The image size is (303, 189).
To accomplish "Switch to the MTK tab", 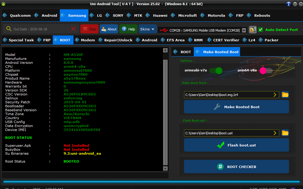I will click(134, 15).
